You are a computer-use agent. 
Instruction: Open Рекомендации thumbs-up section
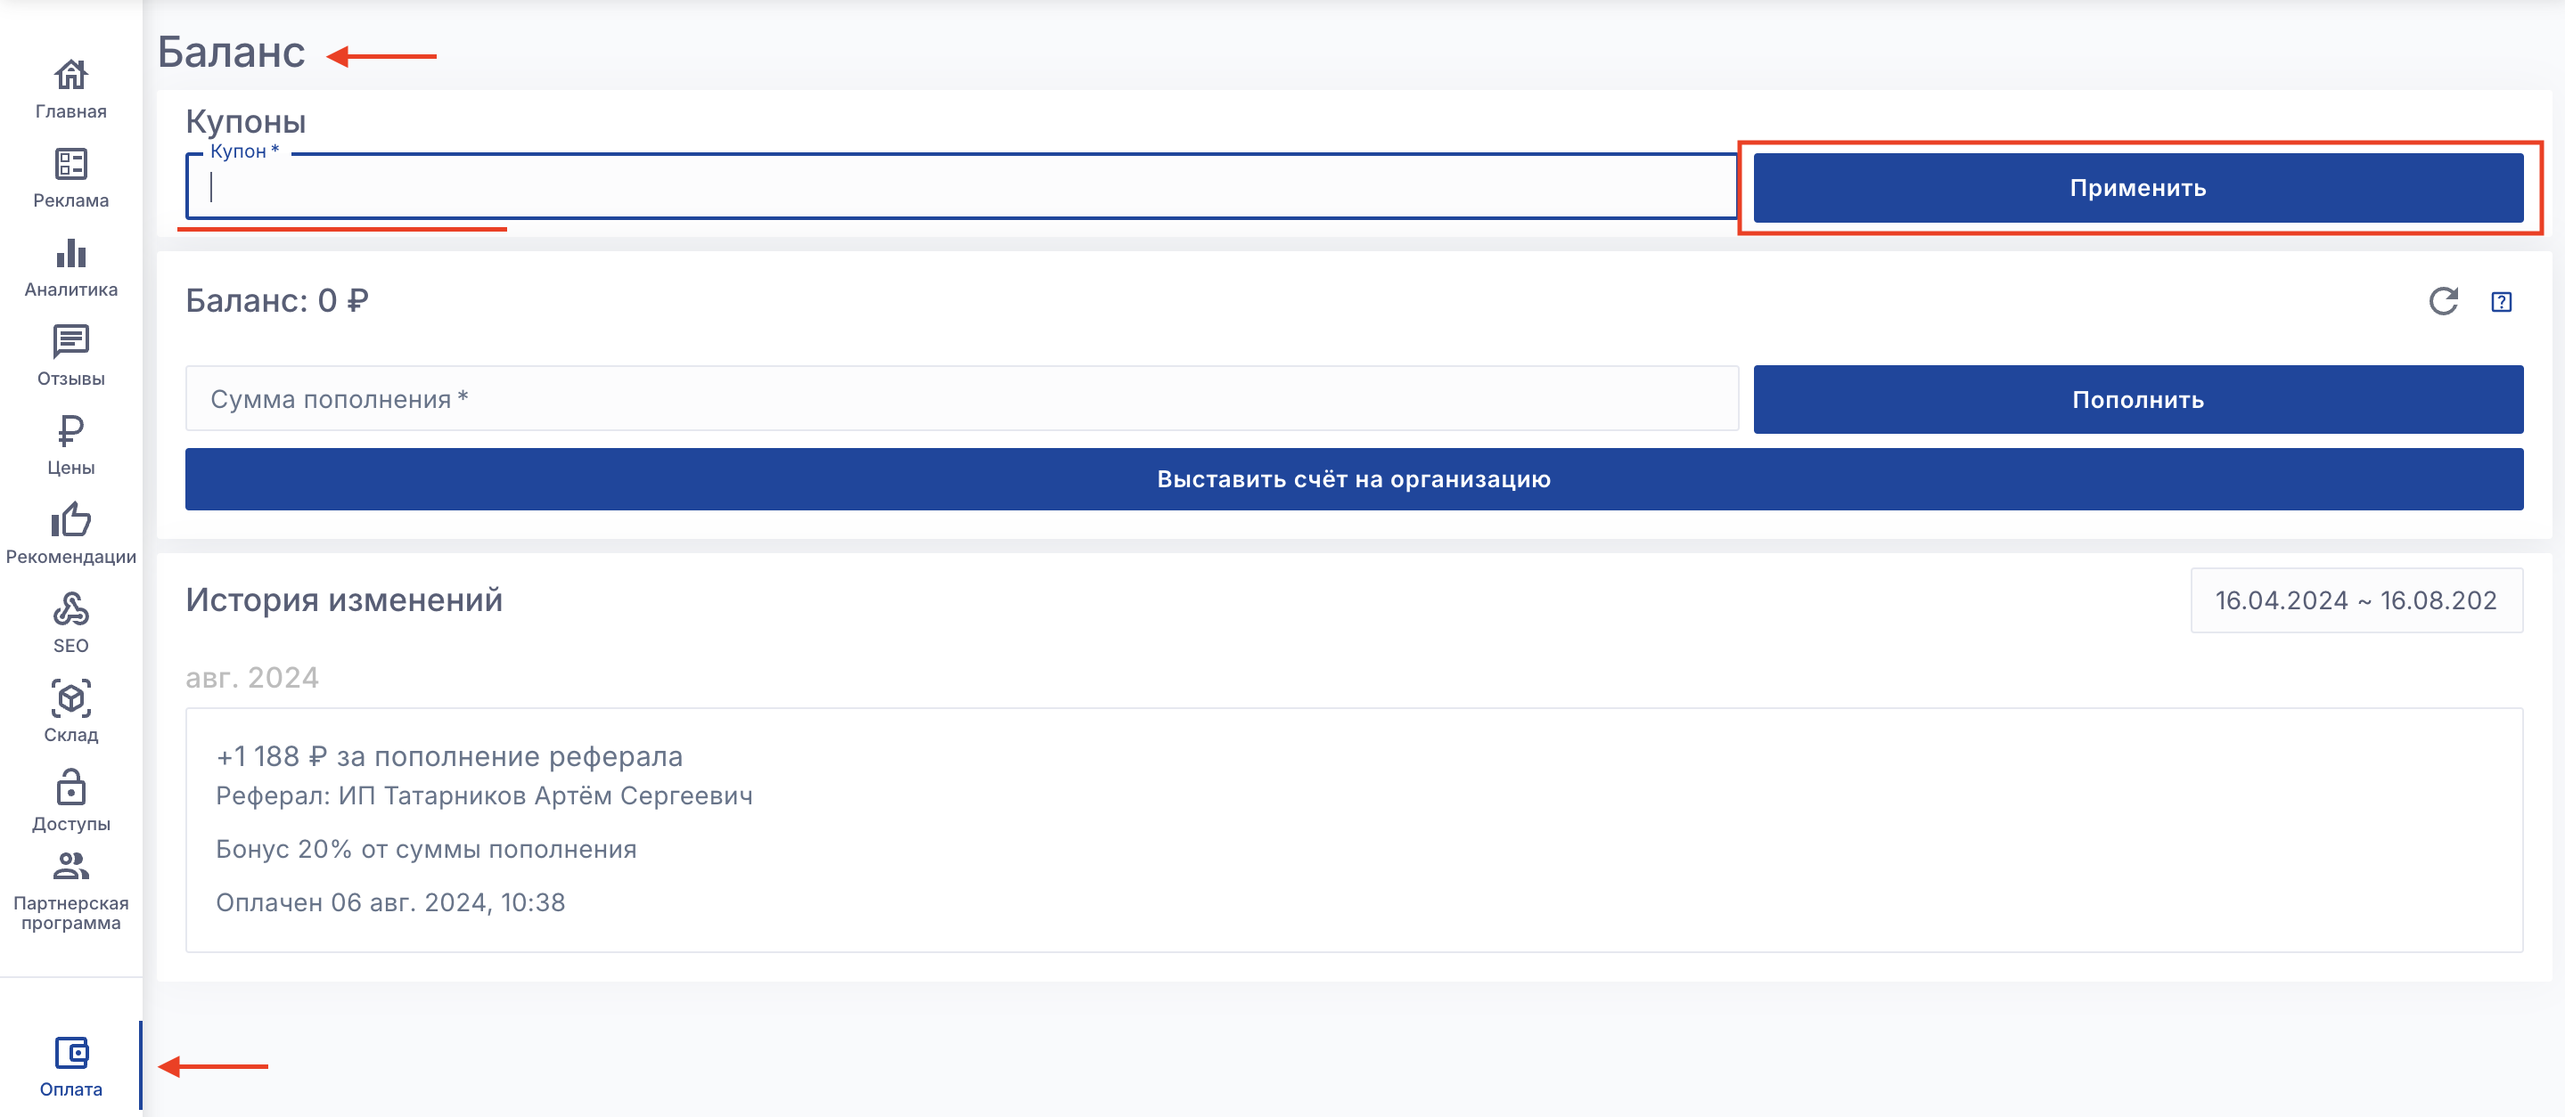coord(70,533)
